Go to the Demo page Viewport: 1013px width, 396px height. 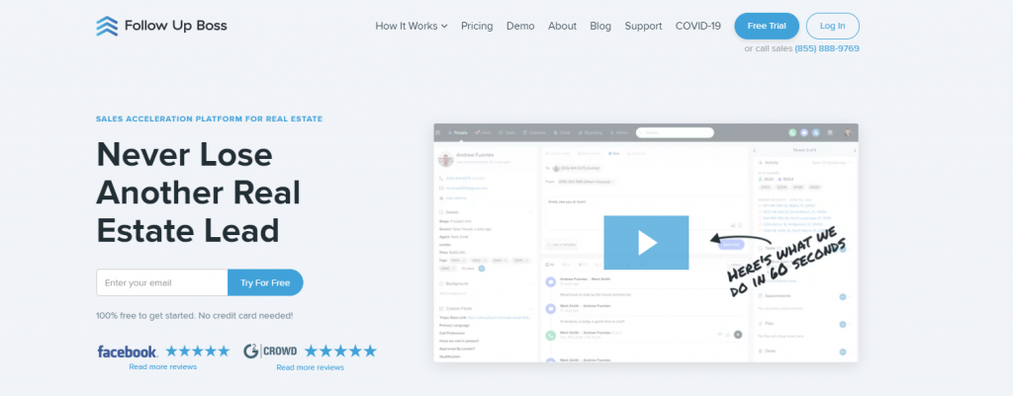pyautogui.click(x=520, y=26)
